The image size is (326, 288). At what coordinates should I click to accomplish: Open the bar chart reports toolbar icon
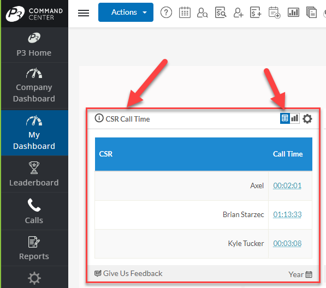293,12
